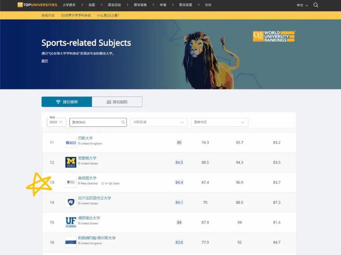
Task: Open 密歇根大学 university page
Action: coord(87,158)
